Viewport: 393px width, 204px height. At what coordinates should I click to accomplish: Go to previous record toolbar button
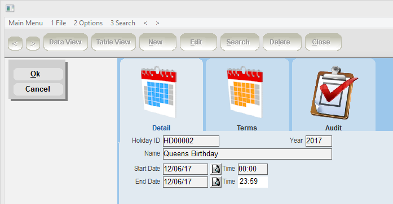15,43
